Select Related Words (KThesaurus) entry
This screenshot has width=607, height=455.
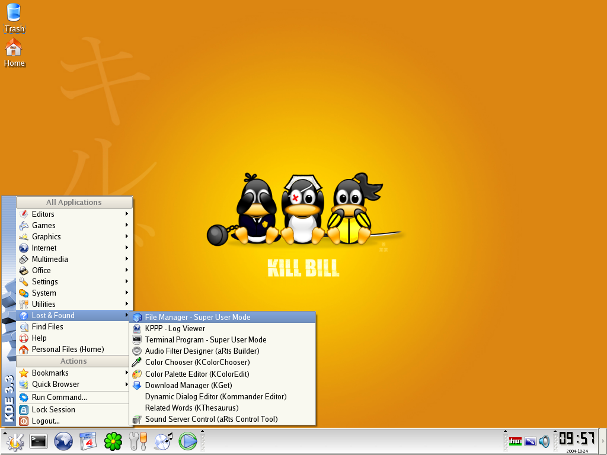click(223, 408)
